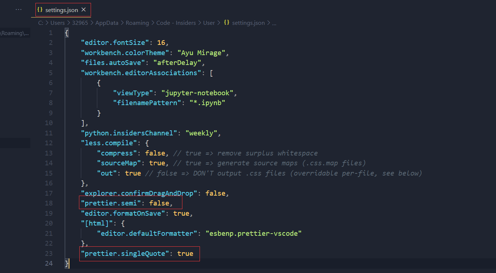The image size is (496, 273).
Task: Open the AppData breadcrumb segment
Action: [x=107, y=23]
